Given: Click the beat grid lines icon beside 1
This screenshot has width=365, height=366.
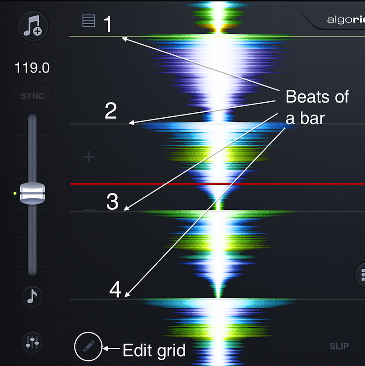Looking at the screenshot, I should 89,21.
